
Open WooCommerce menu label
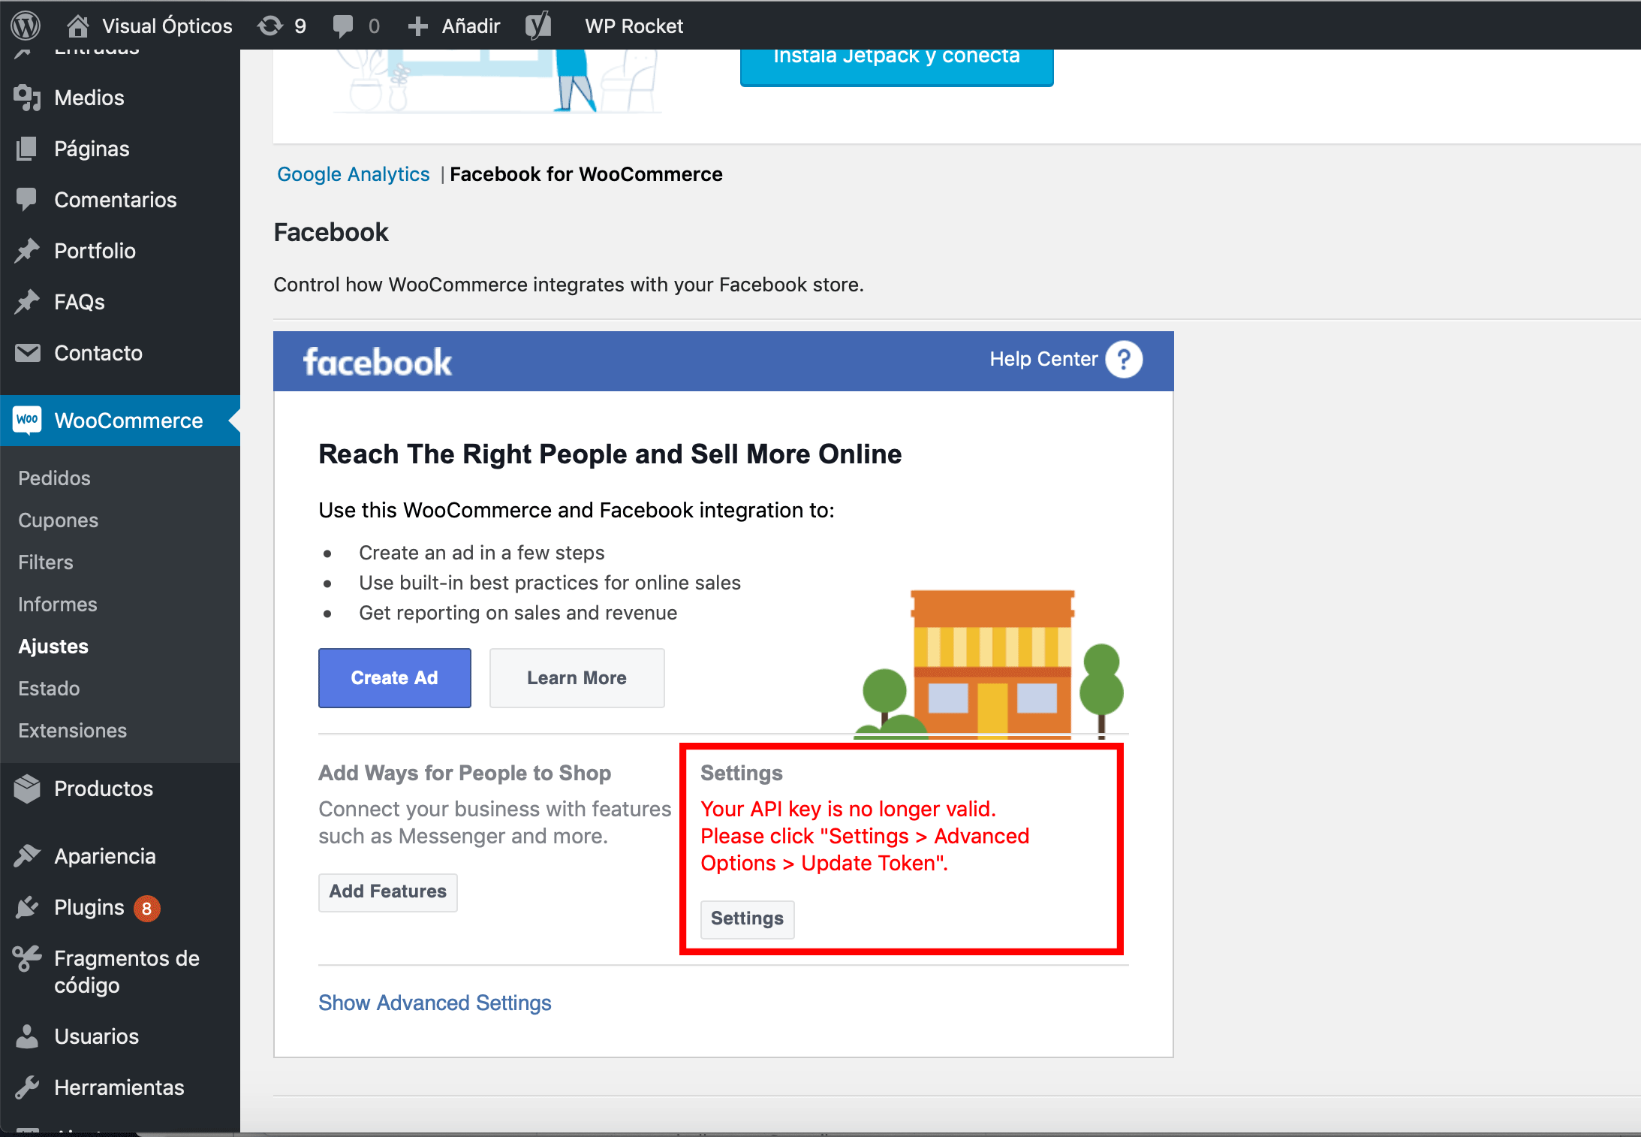(128, 421)
